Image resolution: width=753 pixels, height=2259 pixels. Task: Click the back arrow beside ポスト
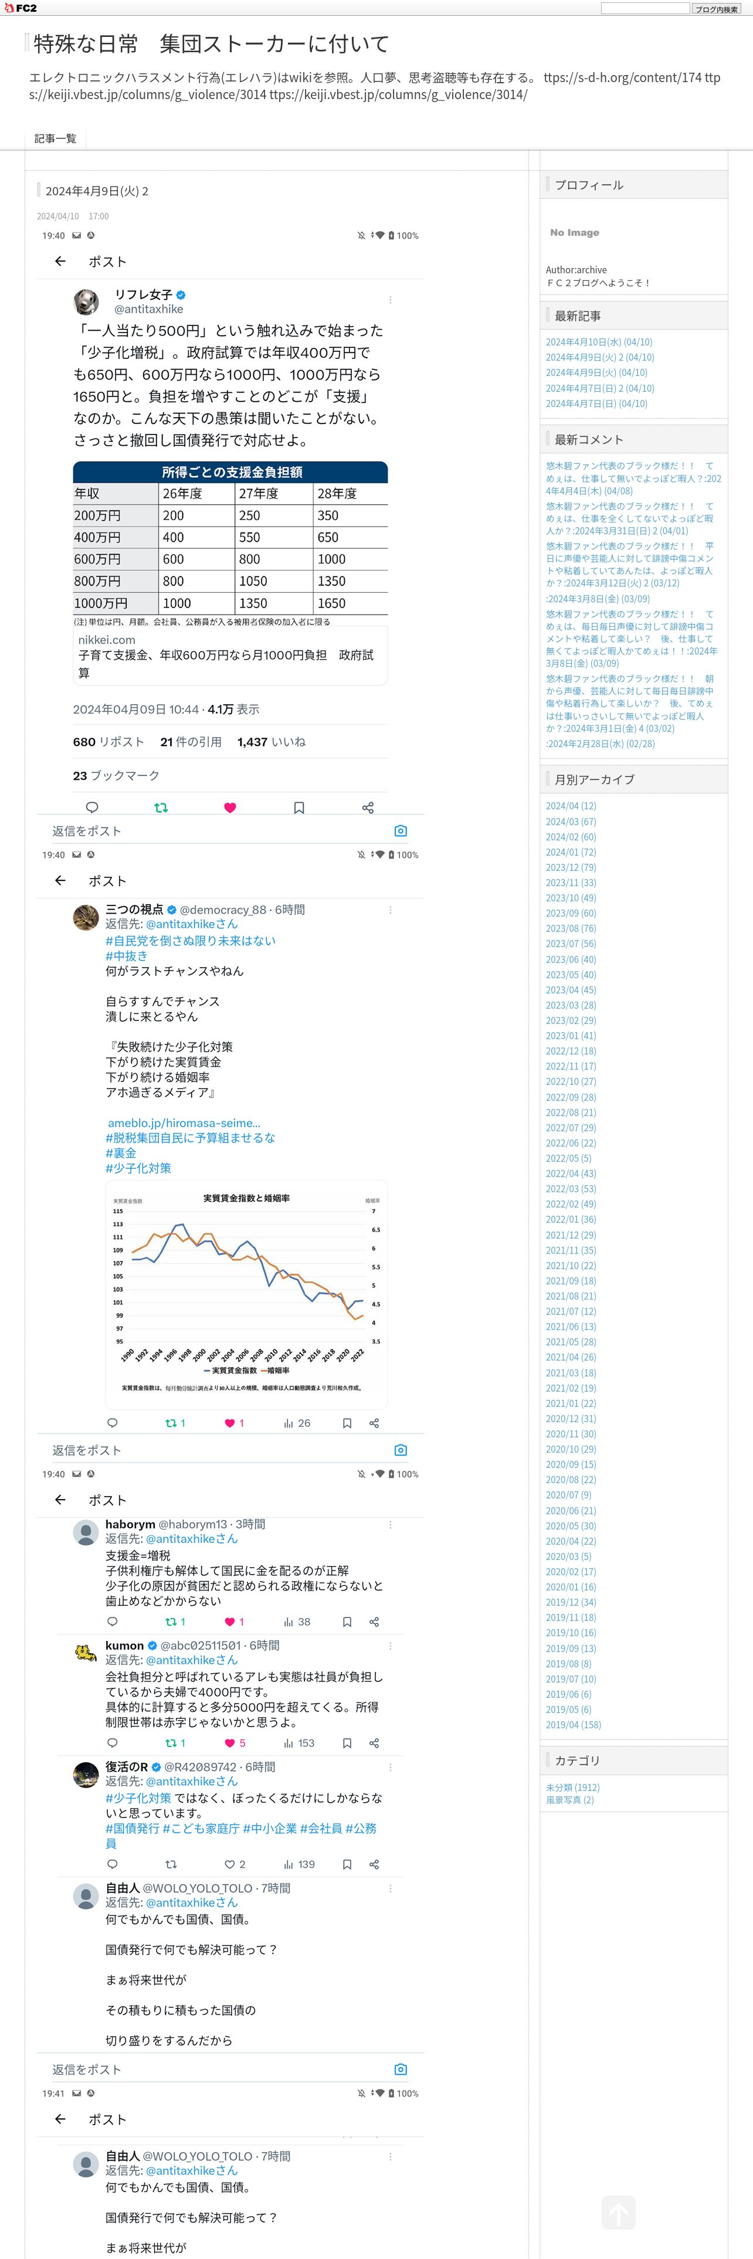(60, 262)
